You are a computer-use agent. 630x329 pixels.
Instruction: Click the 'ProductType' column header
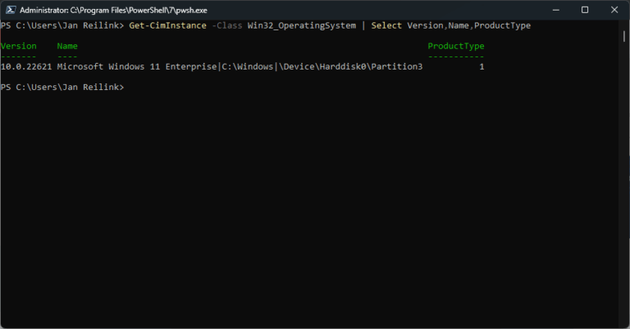[456, 46]
